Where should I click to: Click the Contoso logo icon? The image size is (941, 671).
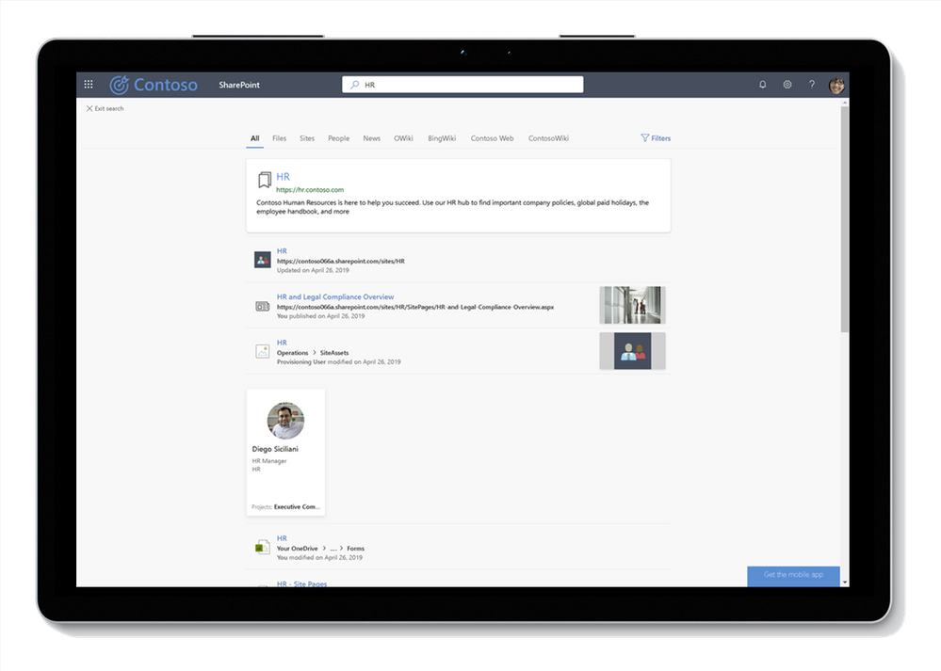[x=120, y=85]
